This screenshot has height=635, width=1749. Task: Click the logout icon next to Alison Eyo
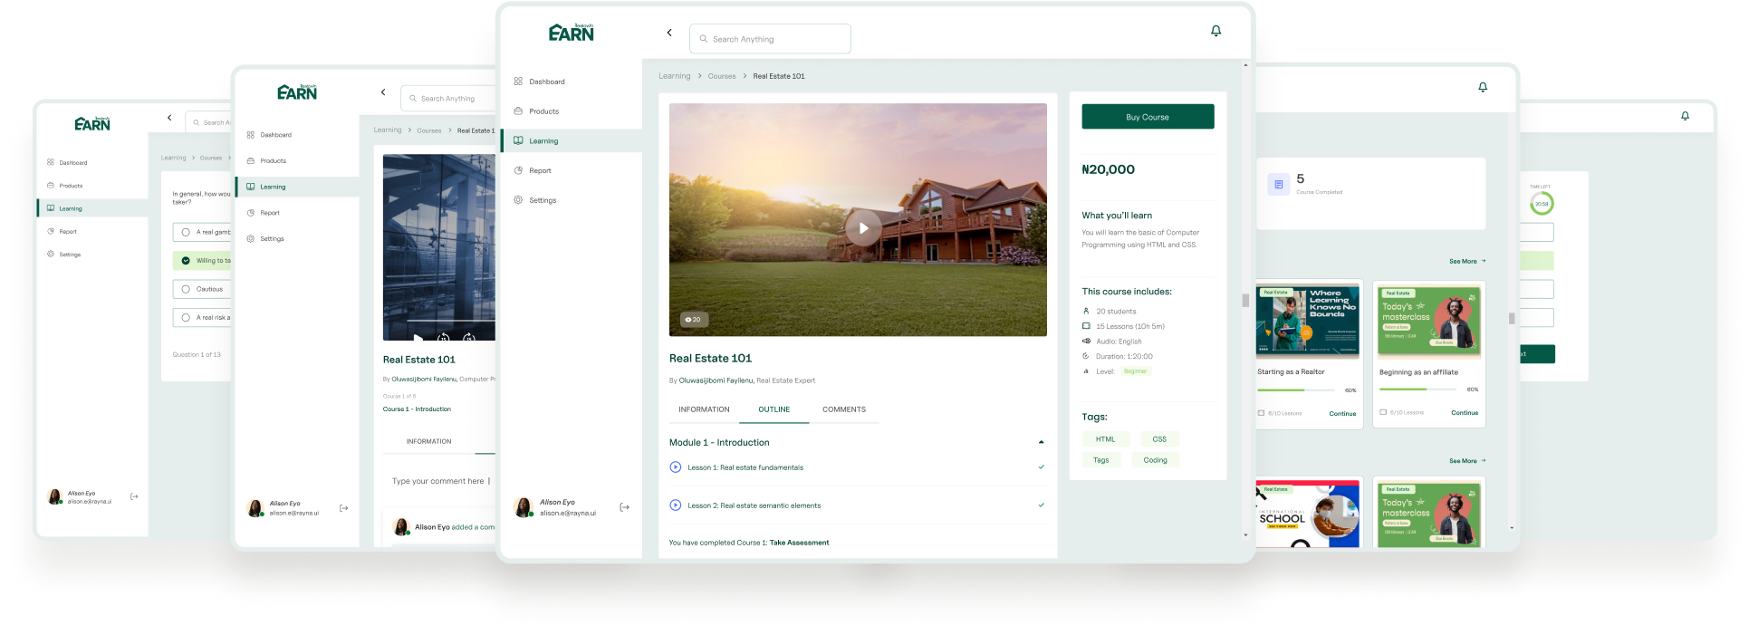(x=624, y=507)
